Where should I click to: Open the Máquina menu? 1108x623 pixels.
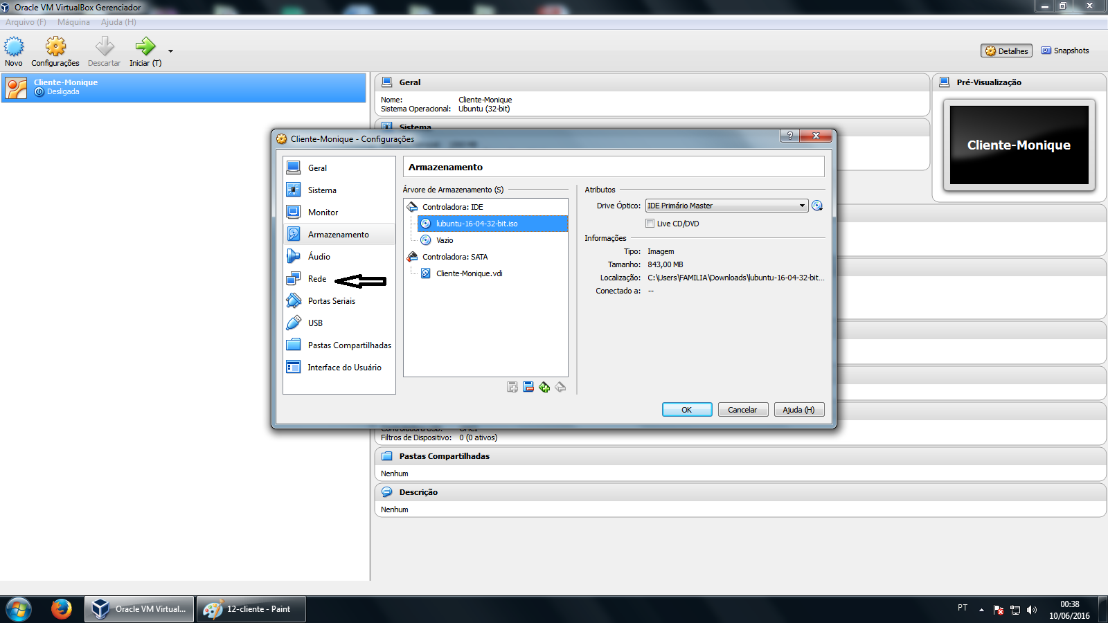pos(73,22)
